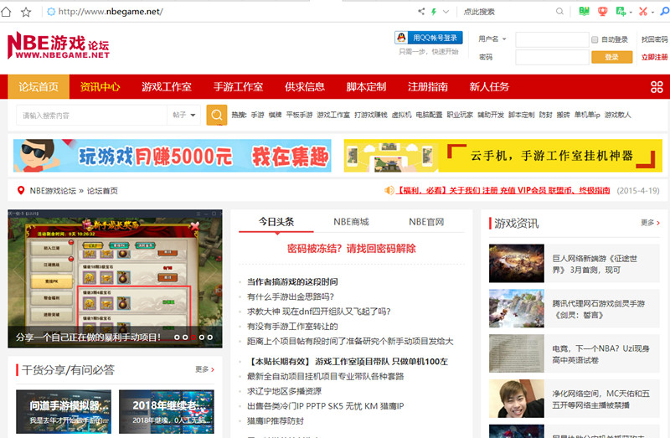Open the 游戏工作室 menu item
Screen dimensions: 670x438
(167, 87)
